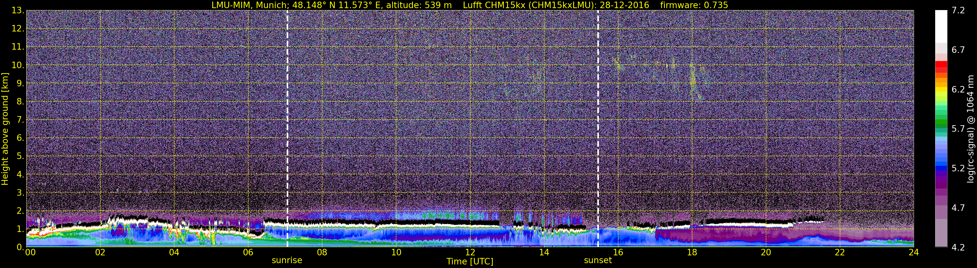Image resolution: width=977 pixels, height=268 pixels.
Task: Click the x-axis tick label '22'
Action: [840, 252]
